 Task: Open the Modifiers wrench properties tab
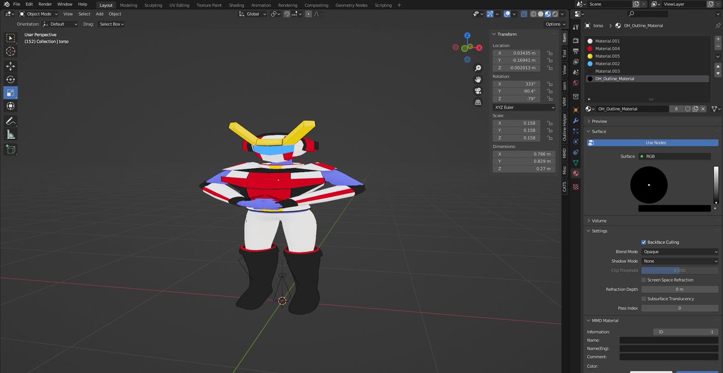[x=575, y=120]
